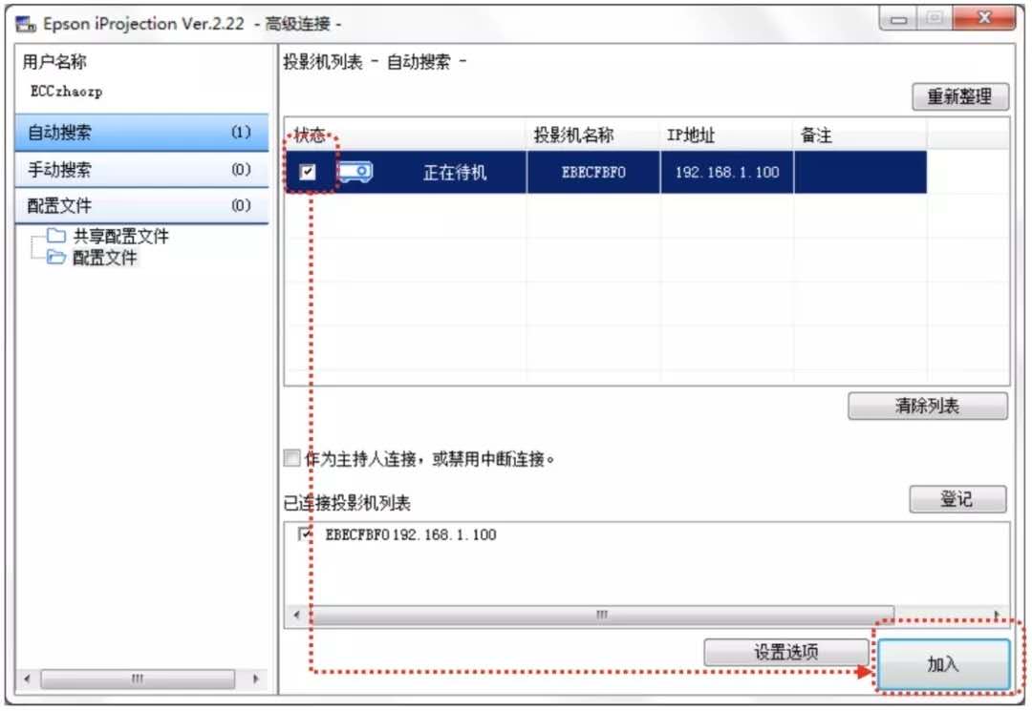The width and height of the screenshot is (1032, 711).
Task: Toggle the checkbox for projector EBECFBF0
Action: point(308,173)
